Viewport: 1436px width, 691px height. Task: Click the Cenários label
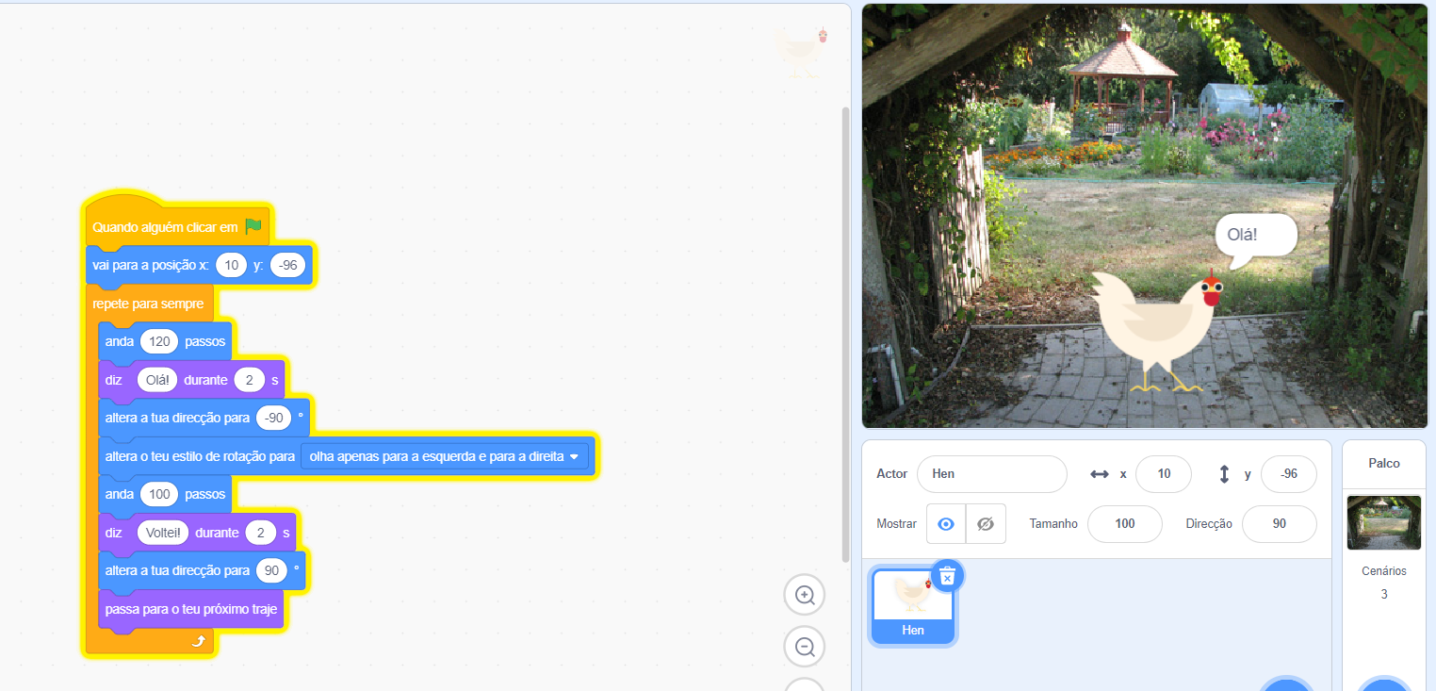pos(1384,571)
